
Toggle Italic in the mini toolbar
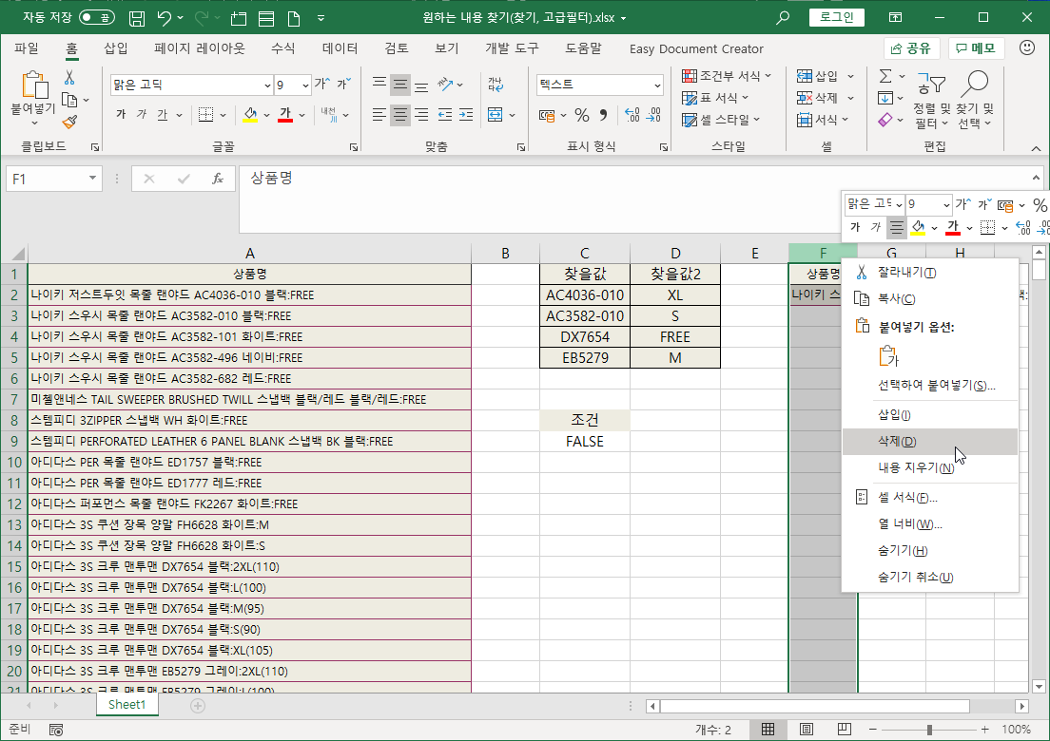tap(875, 227)
